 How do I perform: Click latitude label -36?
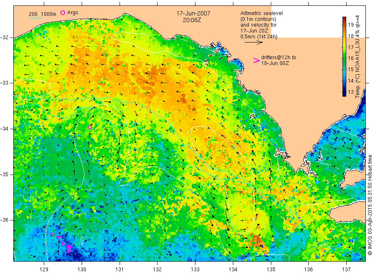[x=5, y=220]
